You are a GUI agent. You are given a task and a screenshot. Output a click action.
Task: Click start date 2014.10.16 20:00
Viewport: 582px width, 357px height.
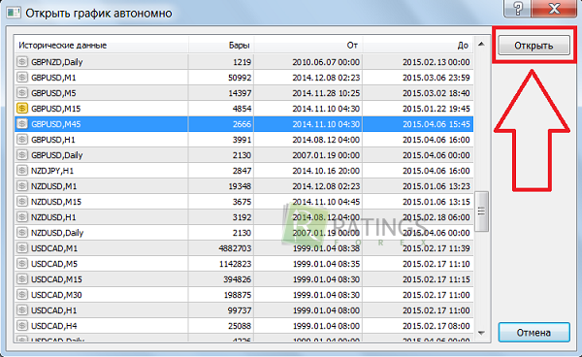326,171
